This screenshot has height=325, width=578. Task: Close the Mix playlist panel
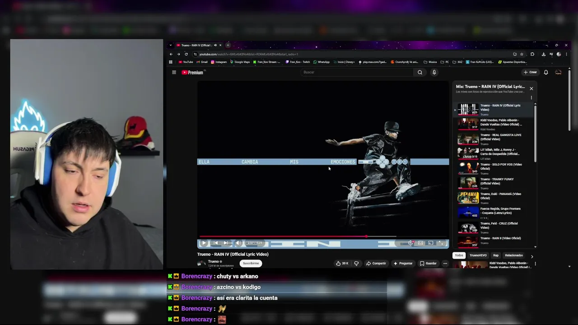(x=531, y=88)
